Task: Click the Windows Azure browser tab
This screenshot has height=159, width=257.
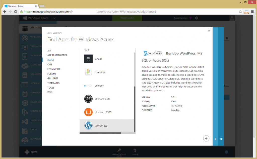Action: (20, 6)
